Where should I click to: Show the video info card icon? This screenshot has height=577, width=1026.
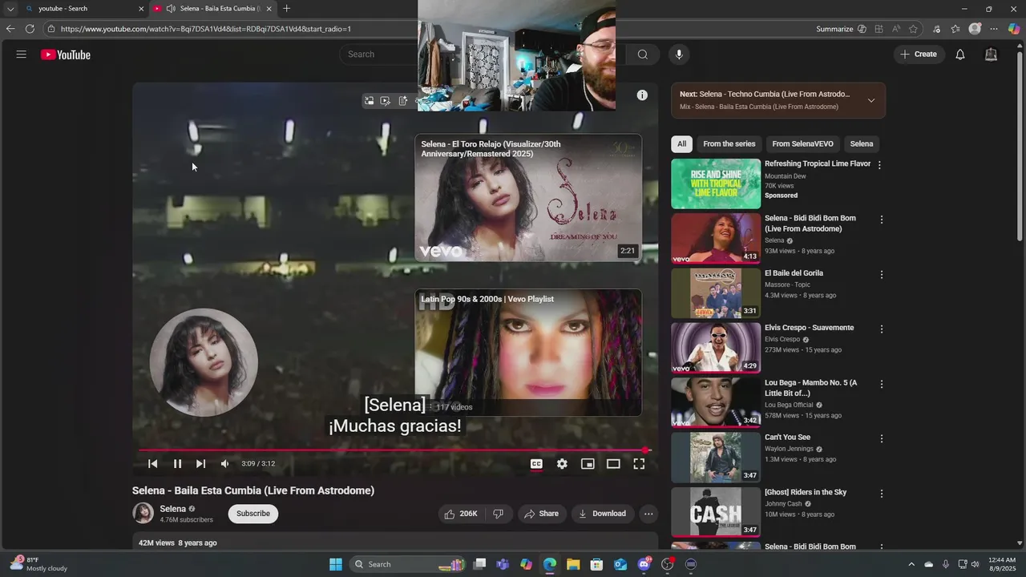[x=642, y=95]
